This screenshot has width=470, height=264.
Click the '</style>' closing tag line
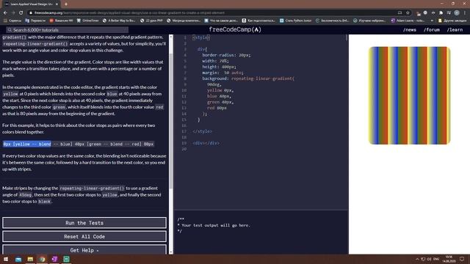point(203,131)
